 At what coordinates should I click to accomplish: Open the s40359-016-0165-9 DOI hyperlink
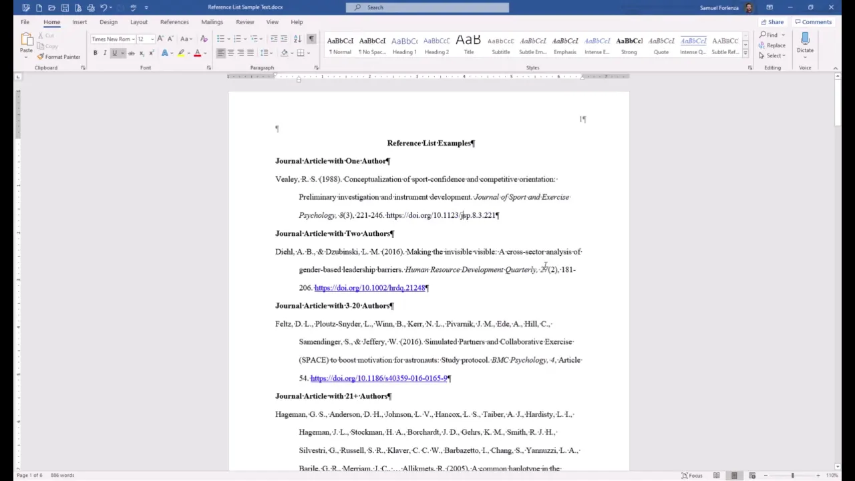[379, 378]
